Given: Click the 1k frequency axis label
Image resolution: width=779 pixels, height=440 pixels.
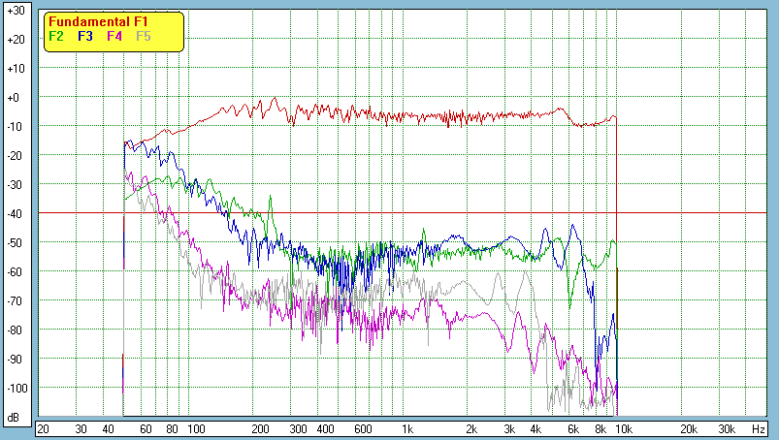Looking at the screenshot, I should 408,428.
